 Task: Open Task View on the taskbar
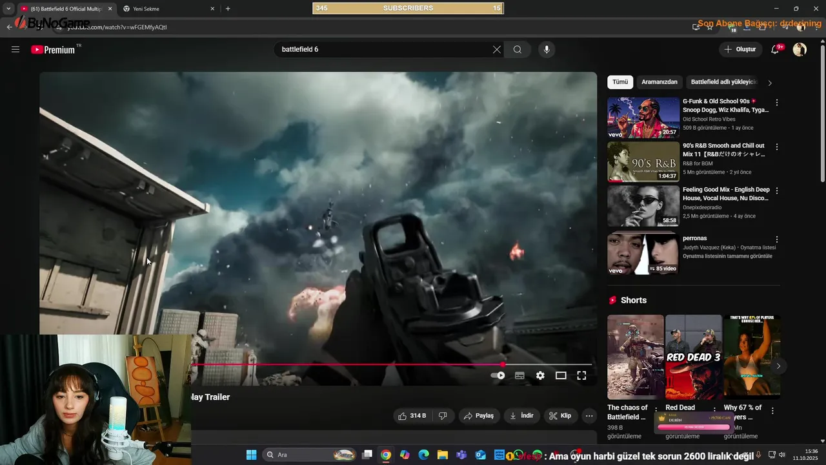pyautogui.click(x=367, y=455)
